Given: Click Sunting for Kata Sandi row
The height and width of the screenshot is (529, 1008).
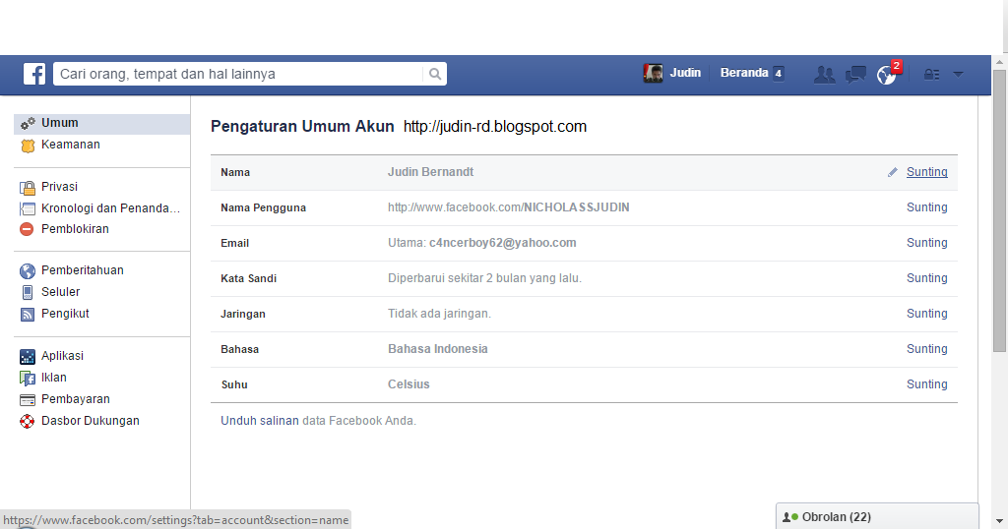Looking at the screenshot, I should coord(927,278).
